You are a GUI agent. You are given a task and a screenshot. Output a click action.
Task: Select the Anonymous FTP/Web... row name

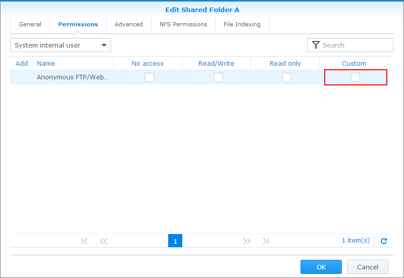(x=73, y=77)
